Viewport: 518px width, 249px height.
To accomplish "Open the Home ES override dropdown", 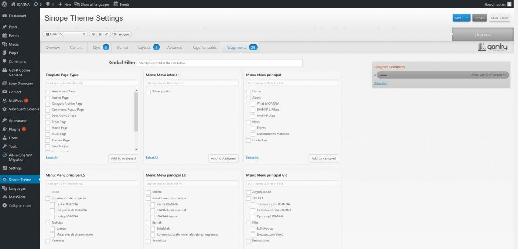I will 65,34.
